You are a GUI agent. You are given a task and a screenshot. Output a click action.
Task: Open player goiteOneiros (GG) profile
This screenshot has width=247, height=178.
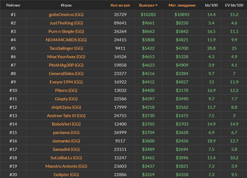tap(66, 15)
